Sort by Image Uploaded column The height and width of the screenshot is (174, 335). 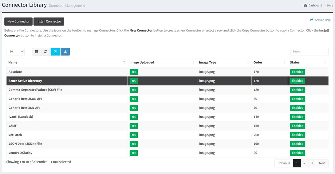(x=142, y=63)
